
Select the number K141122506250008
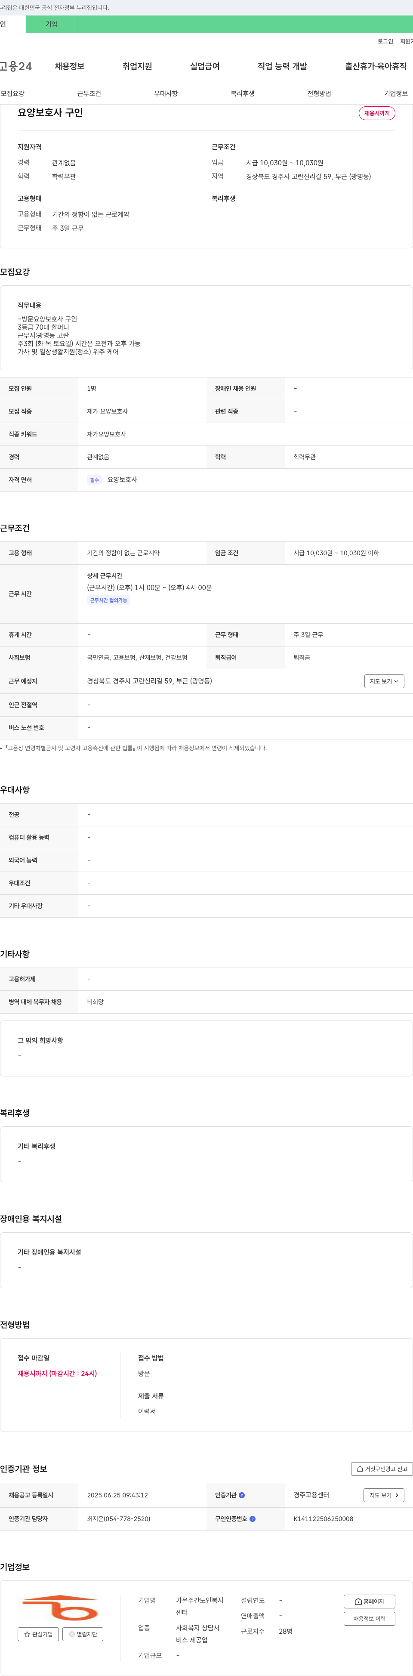coord(323,1518)
